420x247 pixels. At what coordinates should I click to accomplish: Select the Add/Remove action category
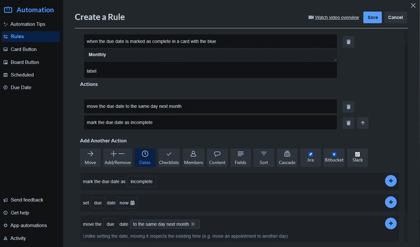click(117, 157)
